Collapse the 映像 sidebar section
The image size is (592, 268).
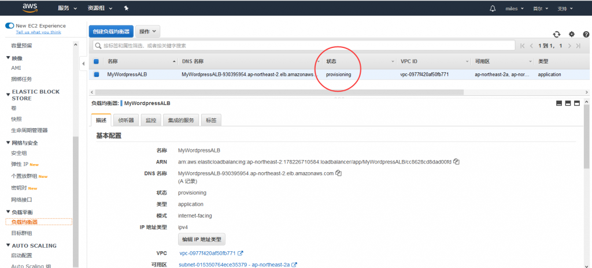click(x=8, y=58)
